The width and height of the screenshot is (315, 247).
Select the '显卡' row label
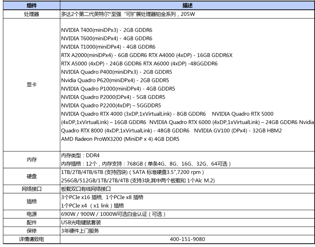(x=31, y=84)
